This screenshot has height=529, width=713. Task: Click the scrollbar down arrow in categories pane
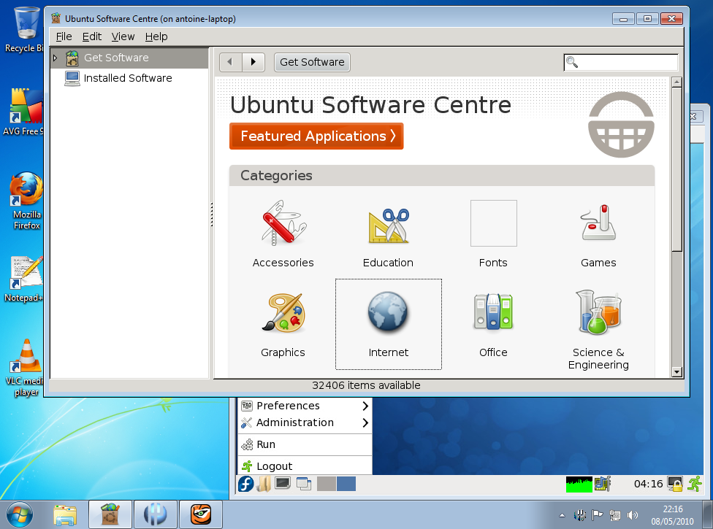point(676,372)
